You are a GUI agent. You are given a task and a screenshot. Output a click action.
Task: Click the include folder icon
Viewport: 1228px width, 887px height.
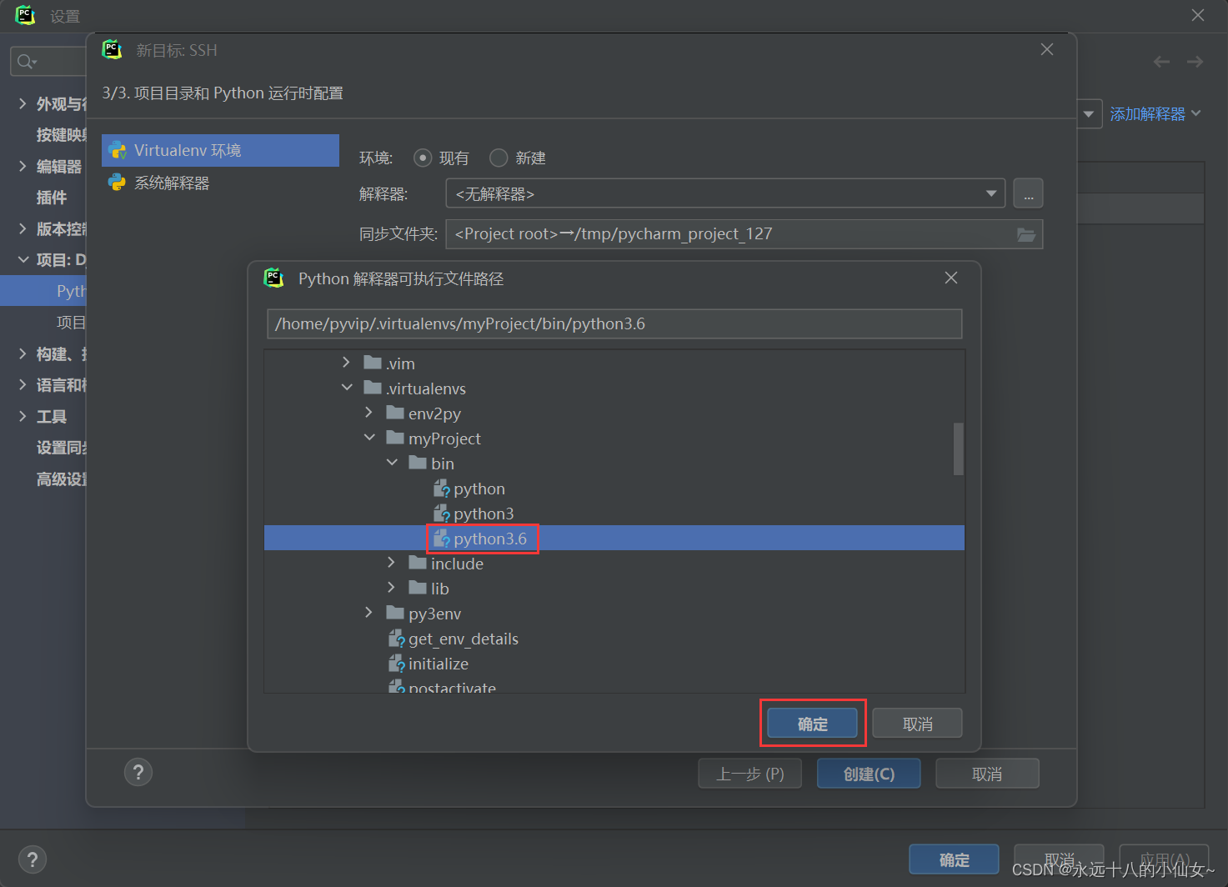(418, 563)
